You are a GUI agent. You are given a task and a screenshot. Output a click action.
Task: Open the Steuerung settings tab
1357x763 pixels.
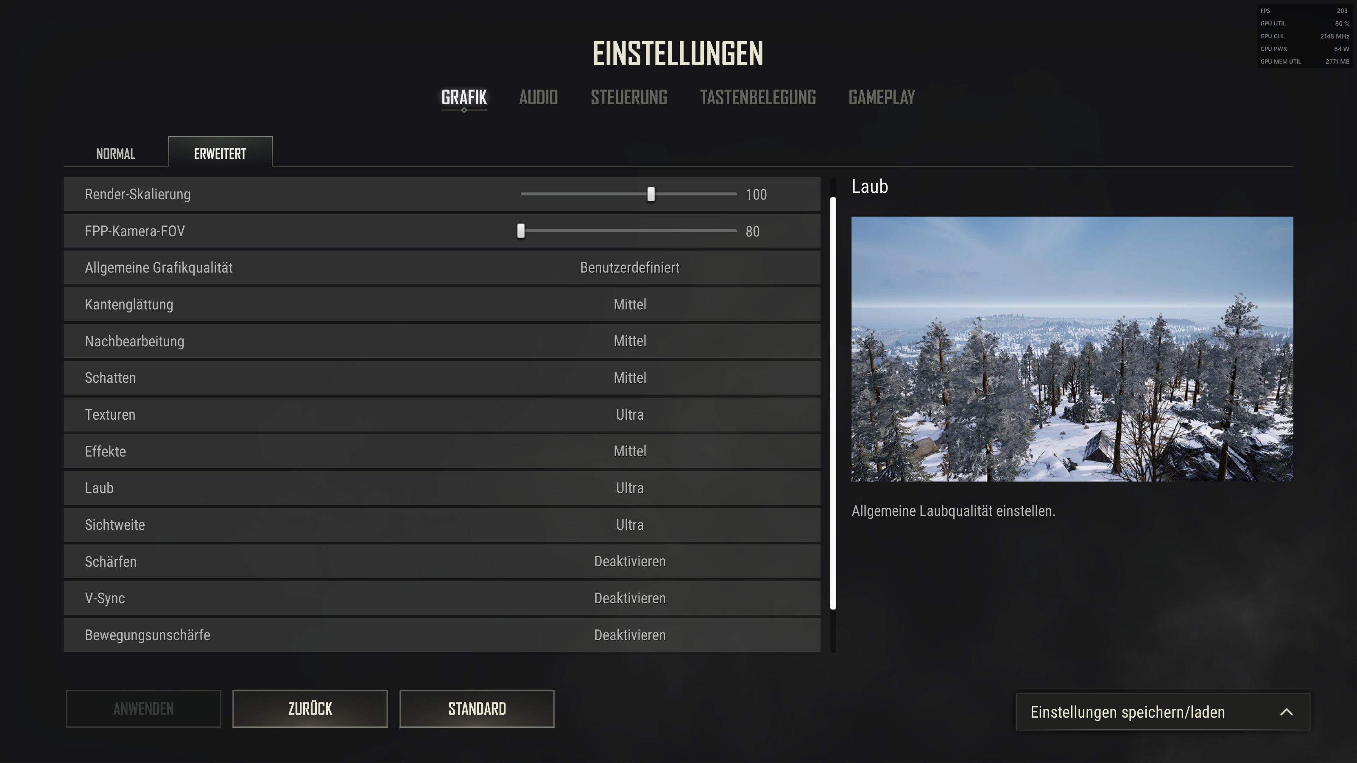(628, 97)
